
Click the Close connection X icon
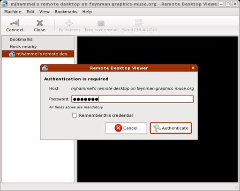(40, 23)
